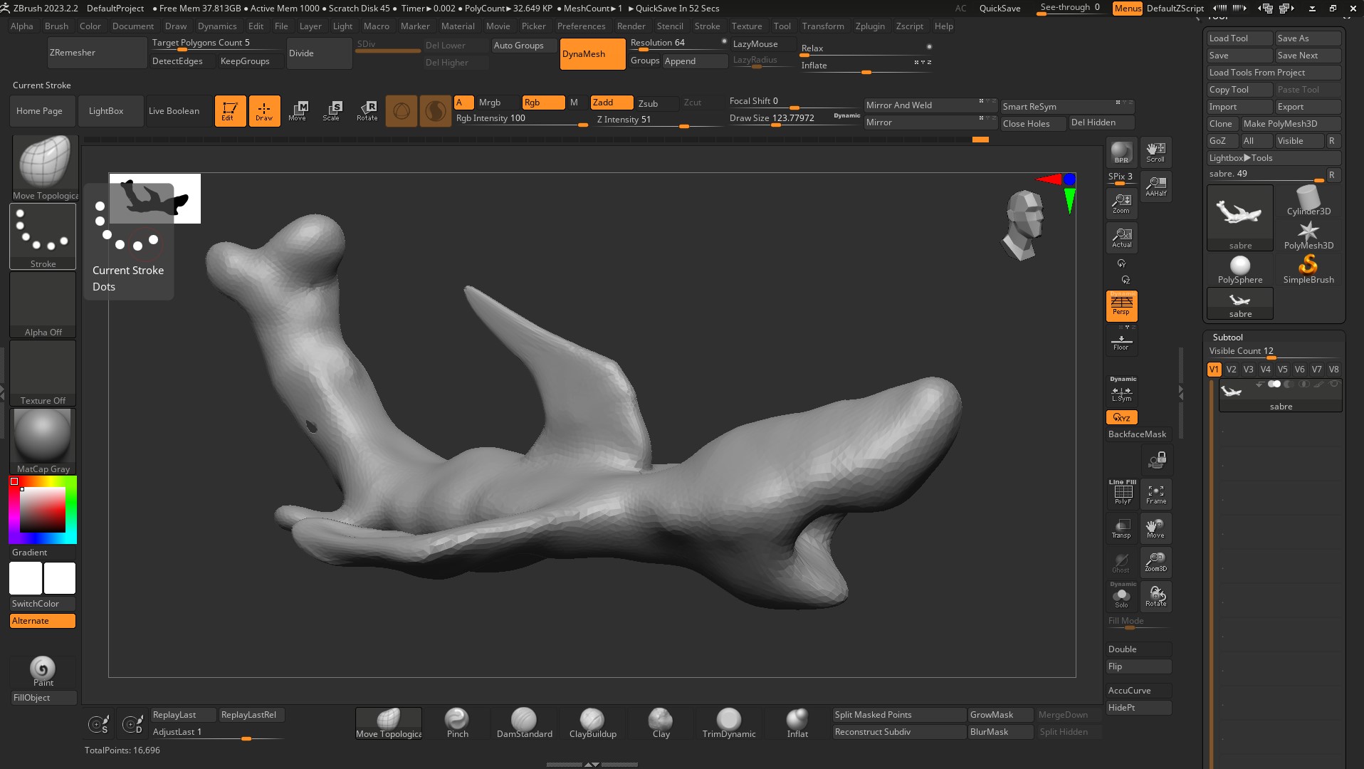Select the Move transform tool icon
The height and width of the screenshot is (769, 1364).
[x=298, y=110]
